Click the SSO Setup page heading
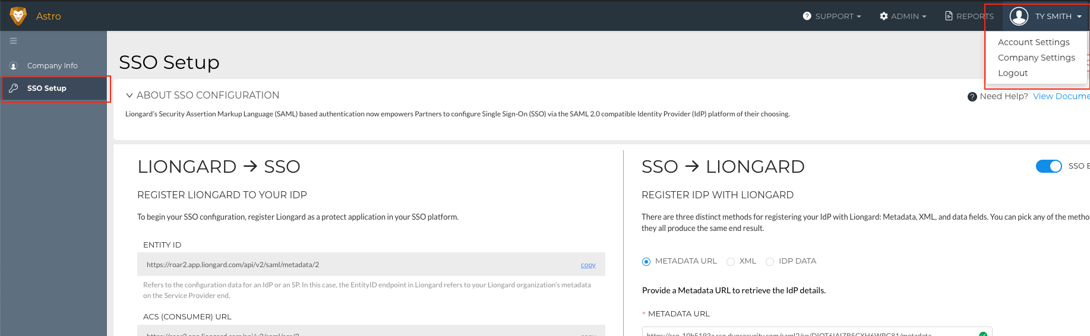 [169, 62]
